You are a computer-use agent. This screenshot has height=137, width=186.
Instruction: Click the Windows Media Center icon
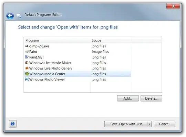pyautogui.click(x=27, y=74)
